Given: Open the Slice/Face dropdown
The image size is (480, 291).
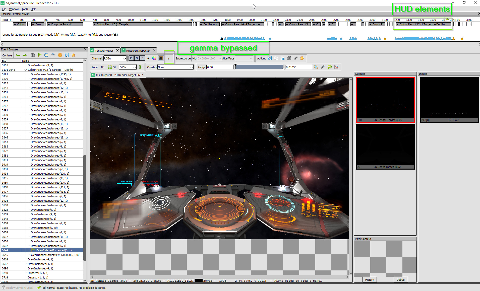Looking at the screenshot, I should click(x=244, y=58).
